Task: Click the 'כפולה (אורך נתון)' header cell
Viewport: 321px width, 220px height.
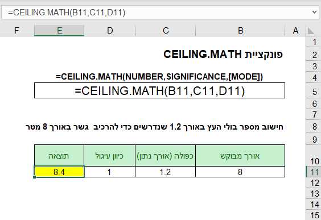Action: click(165, 156)
